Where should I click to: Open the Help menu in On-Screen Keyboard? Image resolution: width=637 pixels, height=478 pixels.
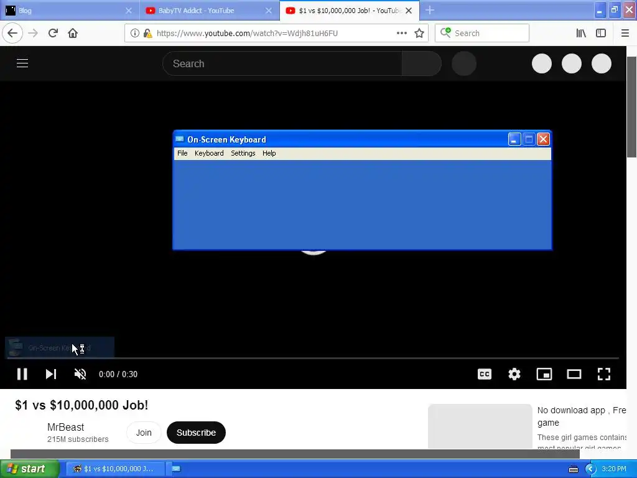click(x=269, y=153)
